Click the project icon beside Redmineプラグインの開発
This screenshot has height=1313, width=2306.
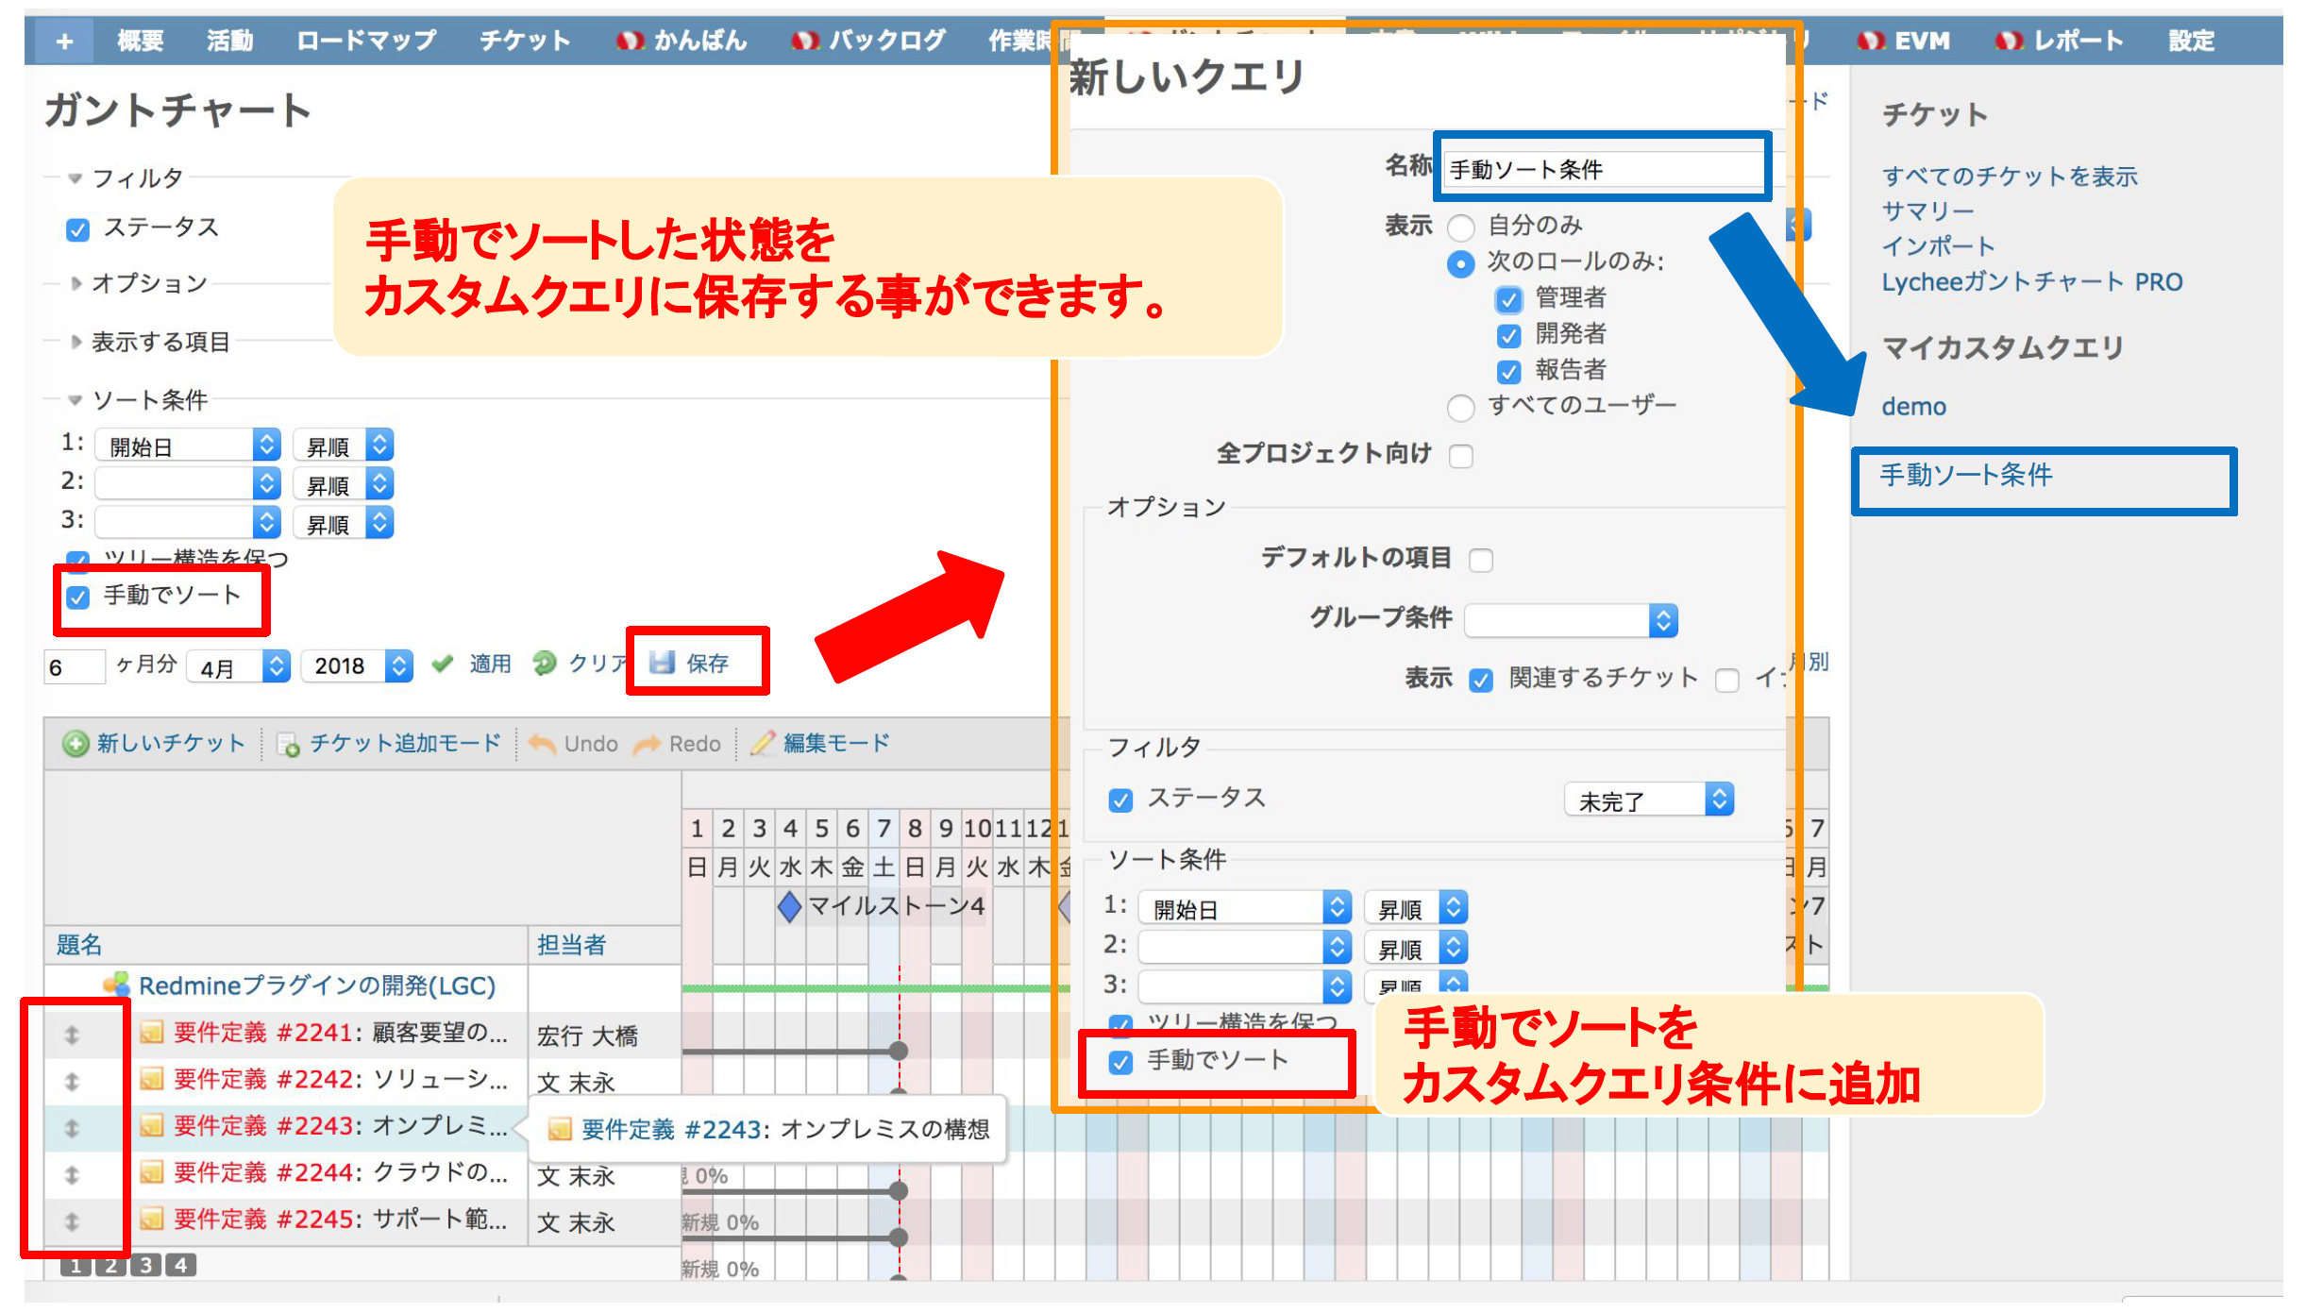[x=117, y=985]
